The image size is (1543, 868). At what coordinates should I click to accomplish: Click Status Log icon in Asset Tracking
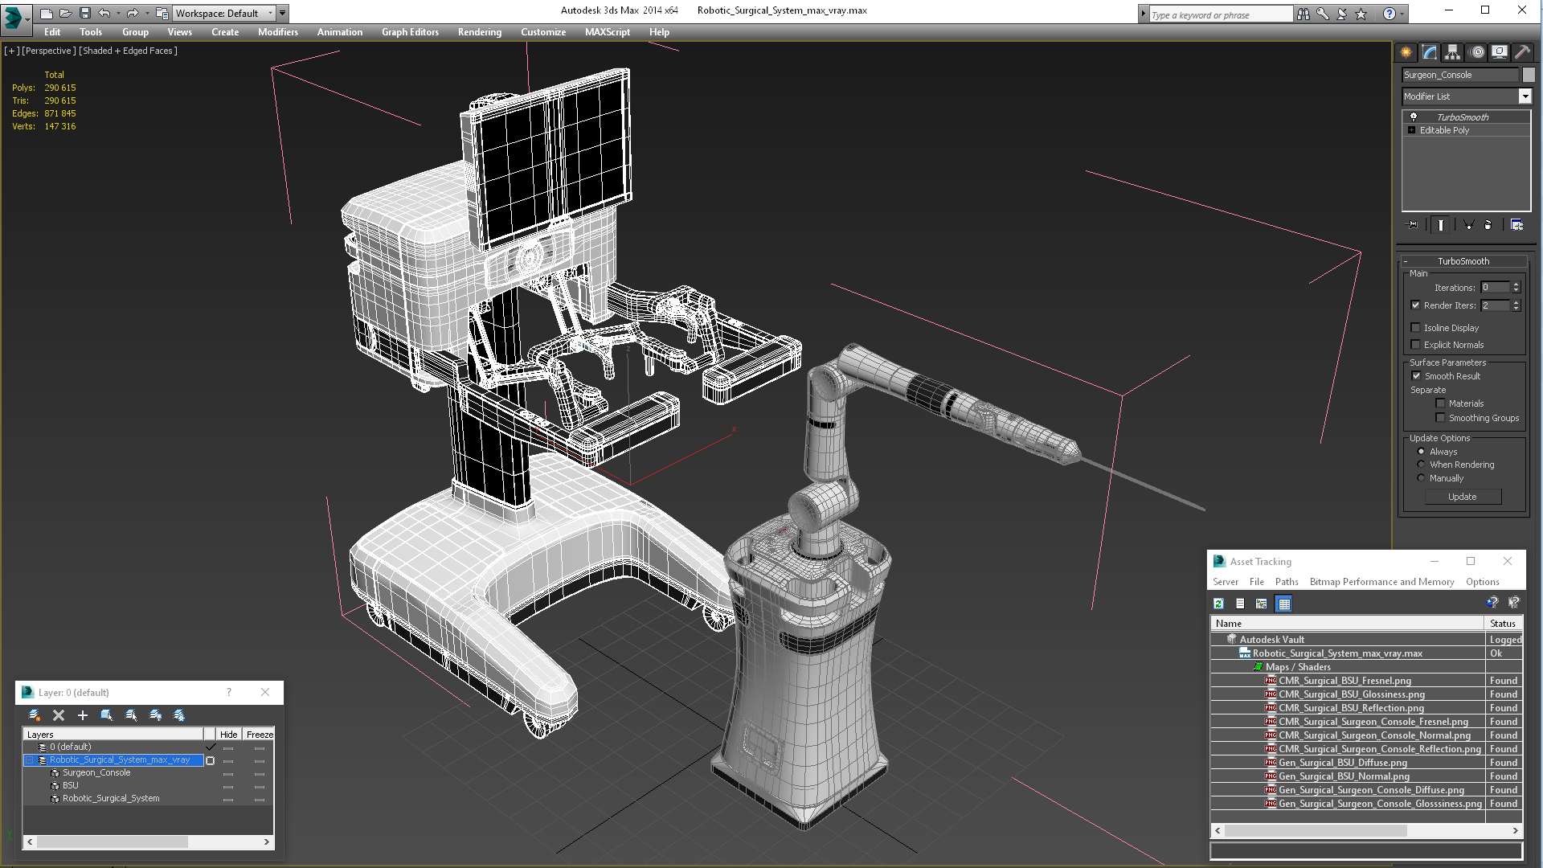[x=1240, y=604]
